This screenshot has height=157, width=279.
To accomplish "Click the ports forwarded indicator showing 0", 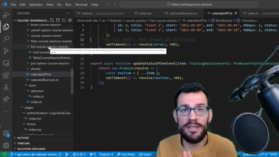I will point(93,154).
